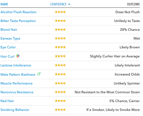Sort by the OUTCOME column header
143x116 pixels.
coord(133,4)
